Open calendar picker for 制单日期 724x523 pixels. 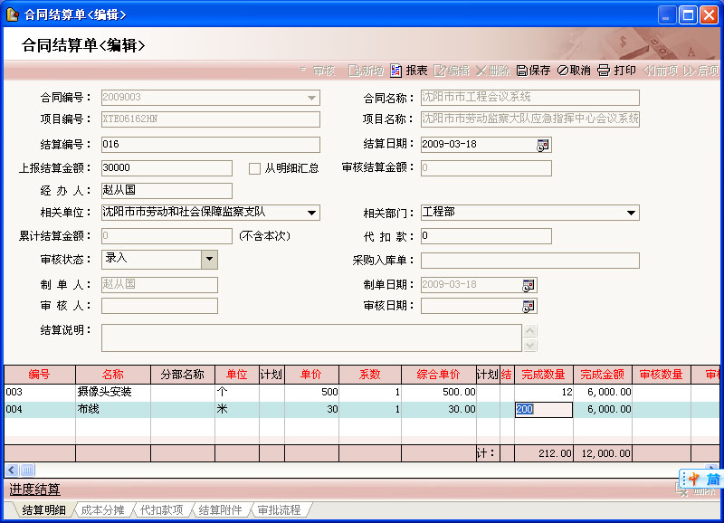click(x=529, y=285)
